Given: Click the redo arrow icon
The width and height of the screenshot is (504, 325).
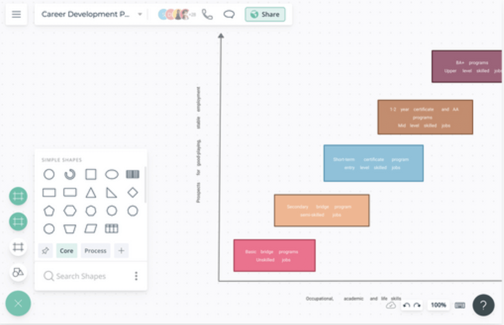Looking at the screenshot, I should click(416, 305).
